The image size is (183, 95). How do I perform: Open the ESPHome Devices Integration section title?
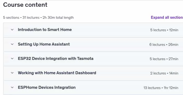[47, 87]
